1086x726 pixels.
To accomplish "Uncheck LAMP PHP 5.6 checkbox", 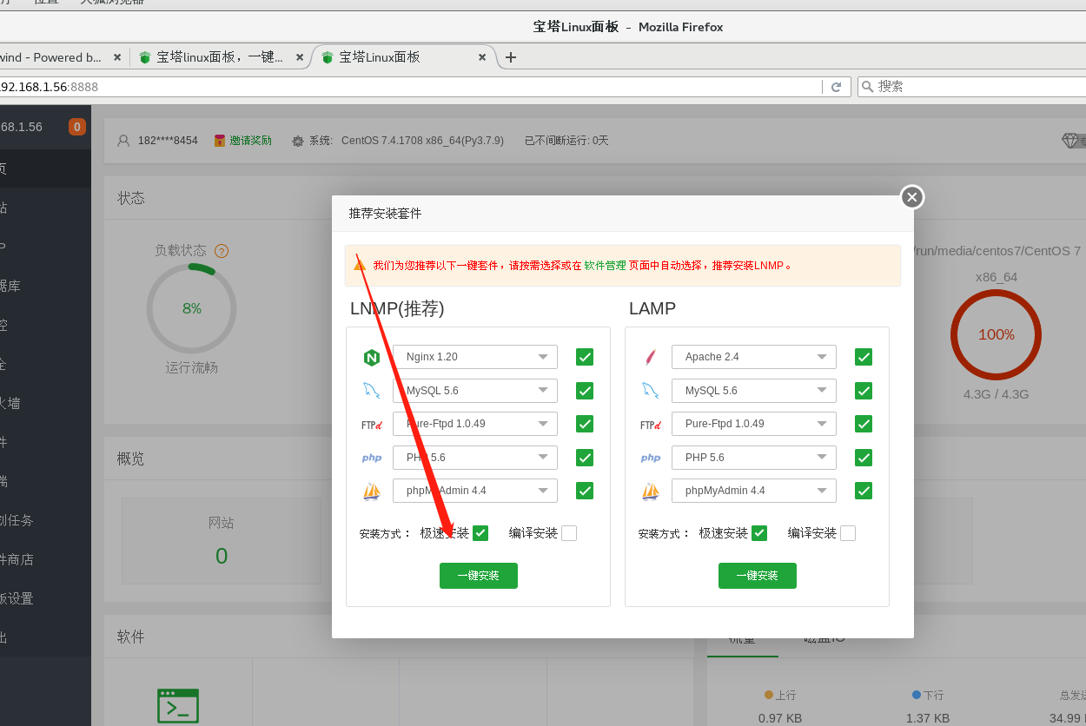I will 864,458.
